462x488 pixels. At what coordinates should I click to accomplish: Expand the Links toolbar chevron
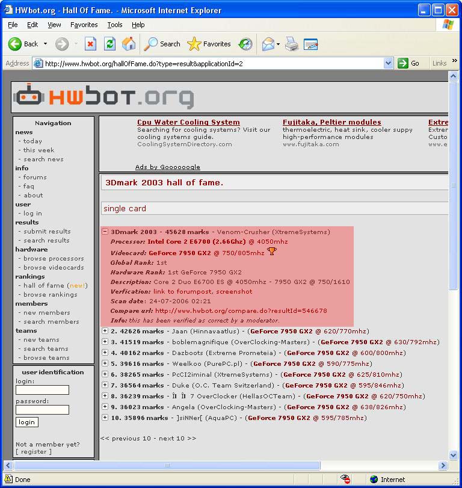455,60
